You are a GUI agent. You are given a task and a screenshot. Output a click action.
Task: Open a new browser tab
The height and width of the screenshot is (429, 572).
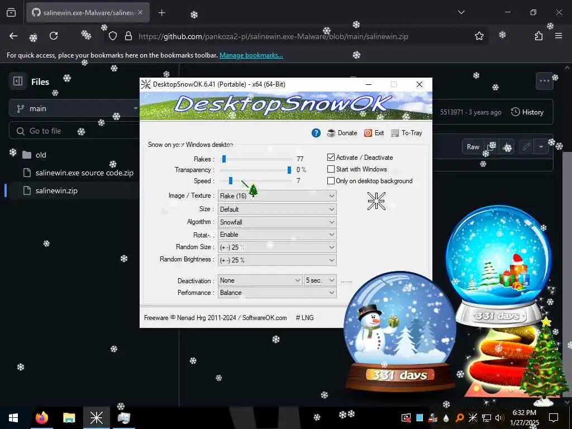(x=161, y=13)
